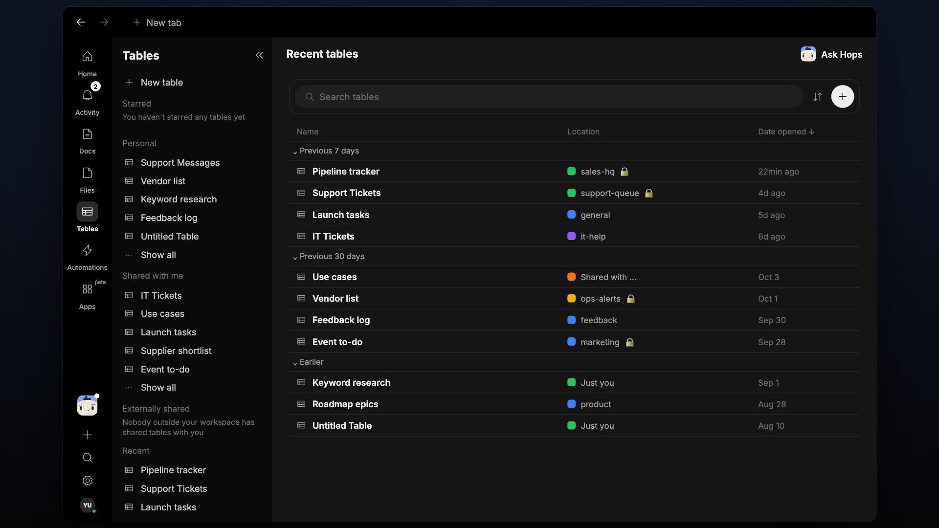939x528 pixels.
Task: Click the orange Shared with location dot
Action: pos(571,277)
